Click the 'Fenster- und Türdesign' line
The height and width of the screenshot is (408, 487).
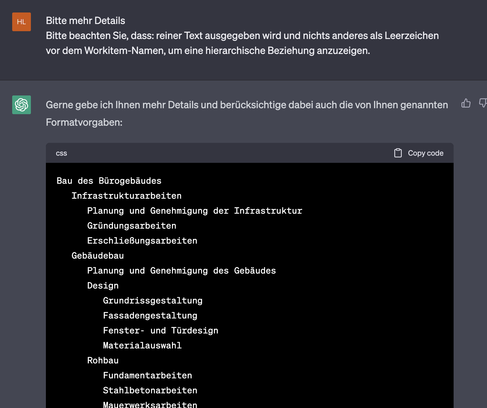pos(160,331)
